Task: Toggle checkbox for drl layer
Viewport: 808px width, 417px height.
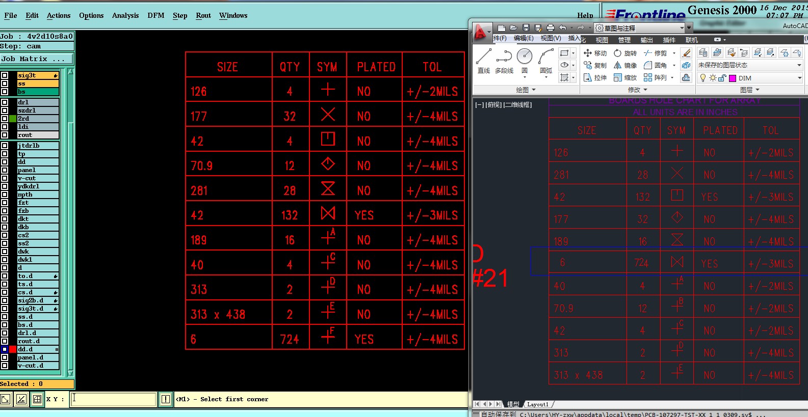Action: pyautogui.click(x=5, y=102)
